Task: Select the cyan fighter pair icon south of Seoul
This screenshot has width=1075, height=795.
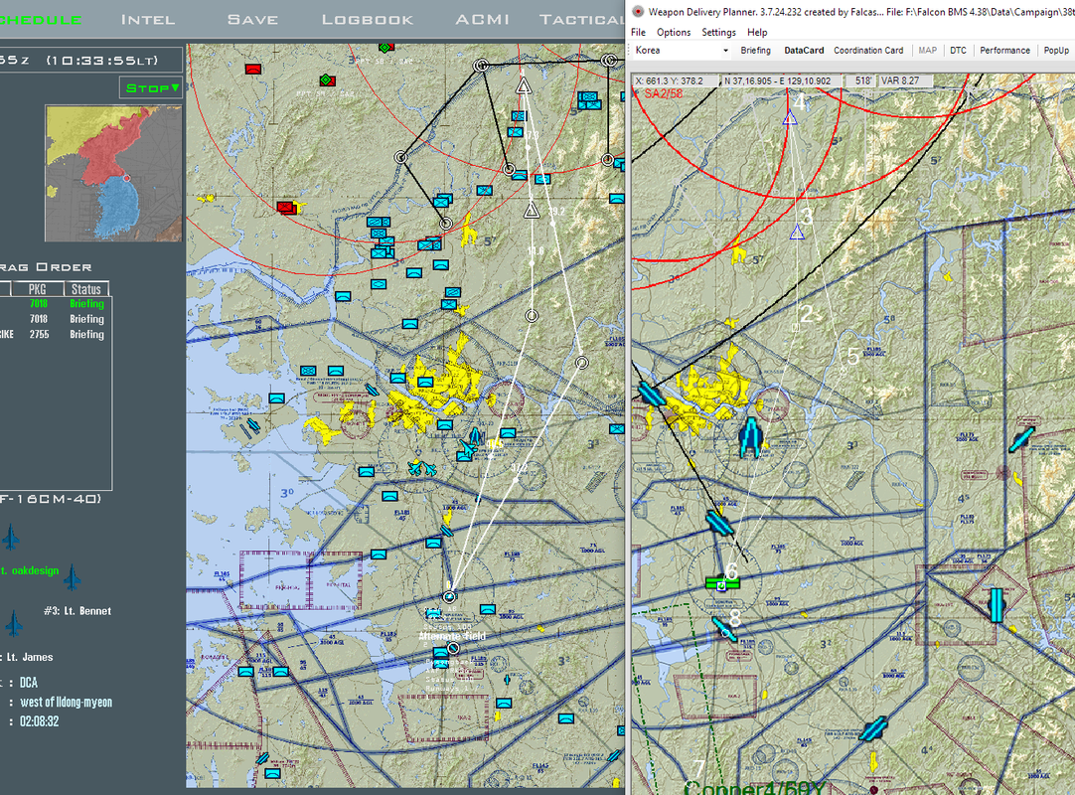Action: tap(421, 468)
